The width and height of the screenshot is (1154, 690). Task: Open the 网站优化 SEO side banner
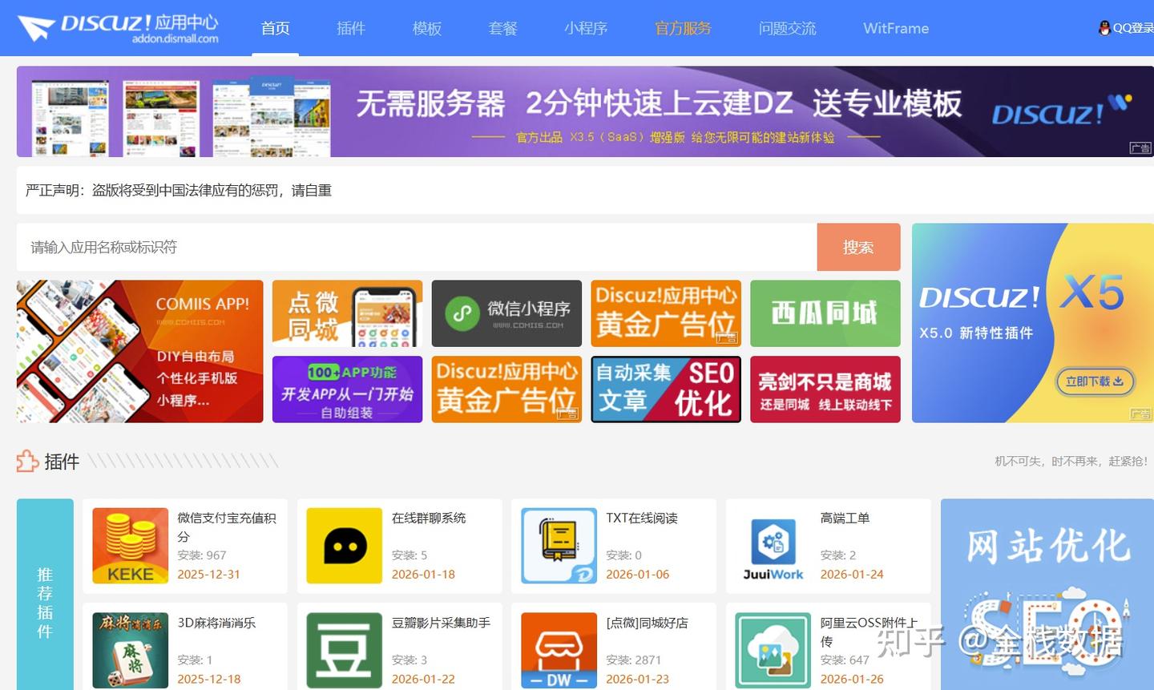coord(1047,595)
